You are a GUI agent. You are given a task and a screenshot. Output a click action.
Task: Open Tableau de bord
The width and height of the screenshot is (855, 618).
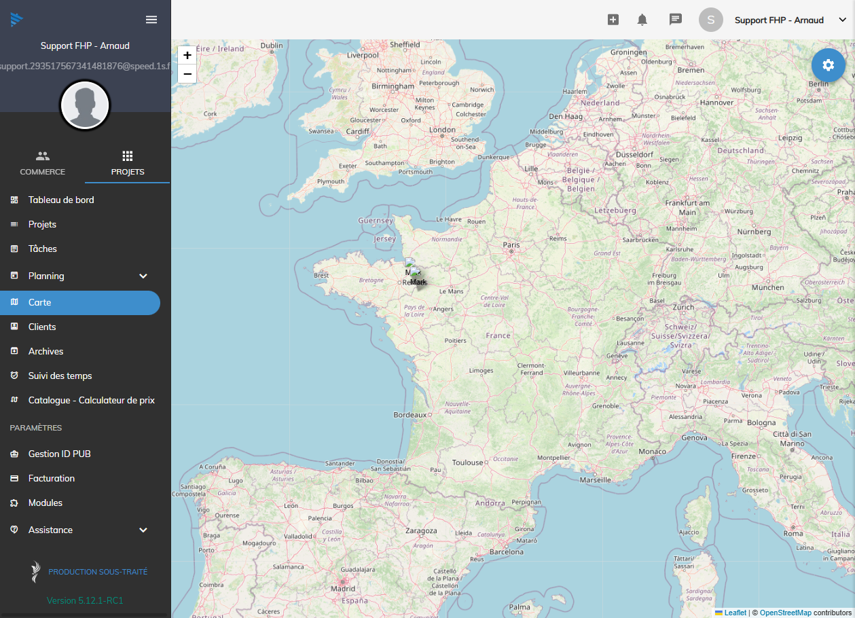[x=61, y=200]
